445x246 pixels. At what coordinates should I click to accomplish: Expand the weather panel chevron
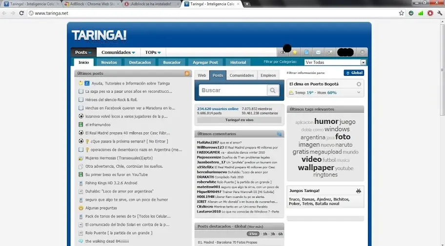coord(359,92)
